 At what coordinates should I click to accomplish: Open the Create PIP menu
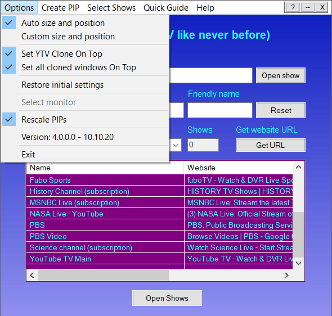pos(60,8)
